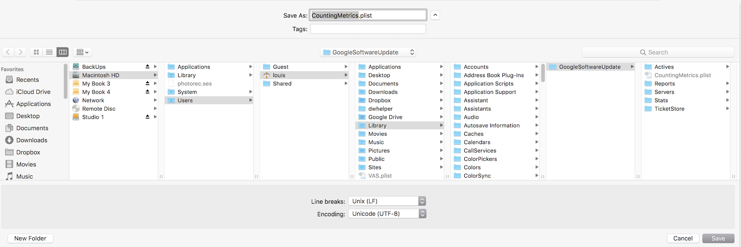
Task: Go back with the left chevron button
Action: tap(8, 52)
